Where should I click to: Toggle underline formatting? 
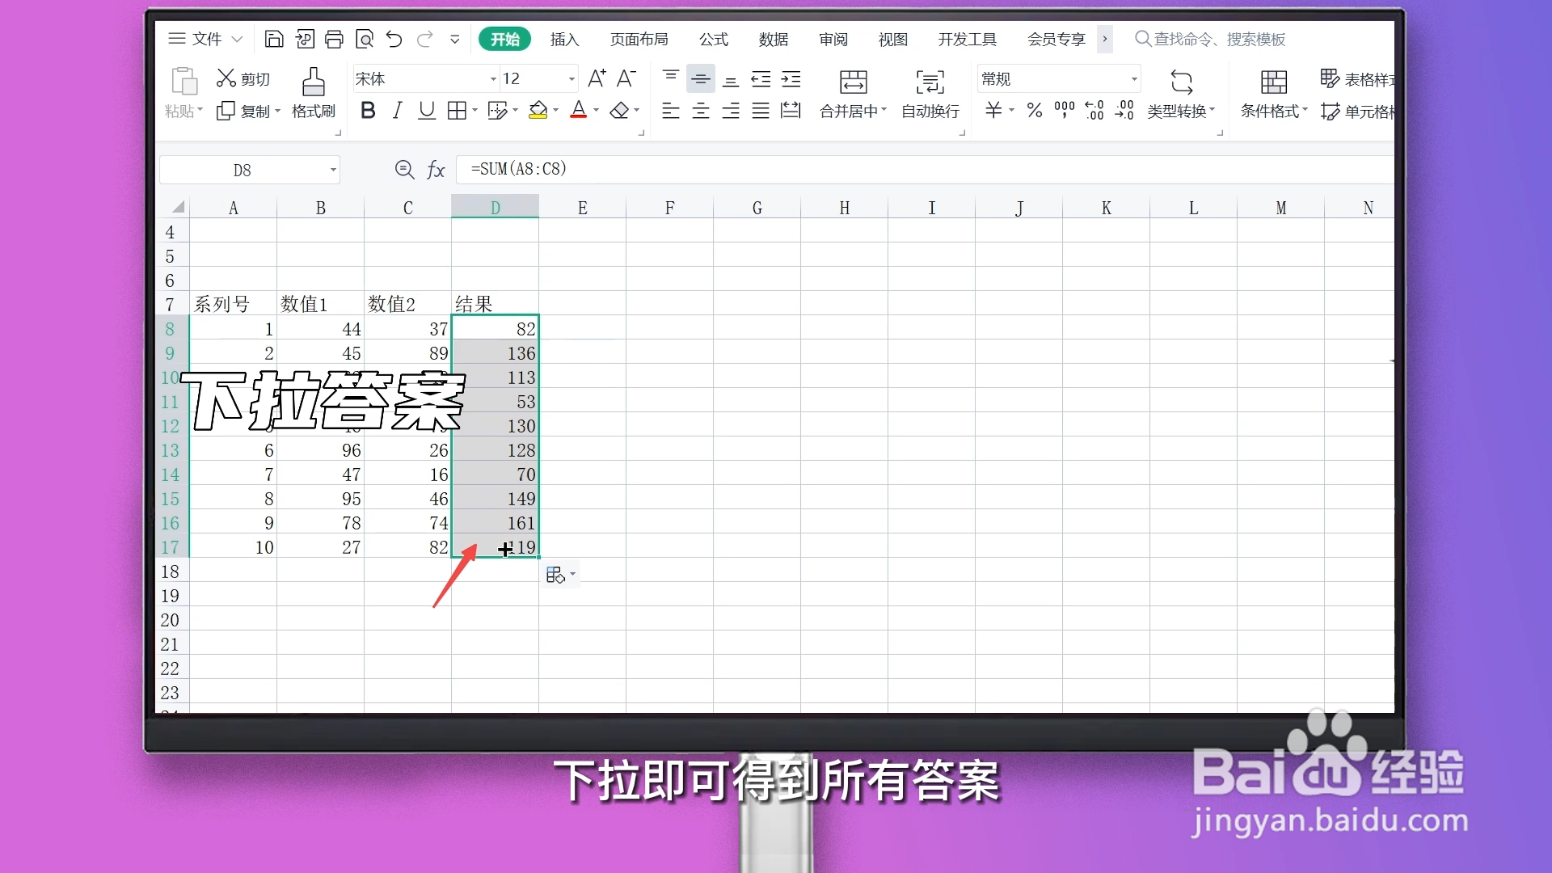[x=426, y=110]
